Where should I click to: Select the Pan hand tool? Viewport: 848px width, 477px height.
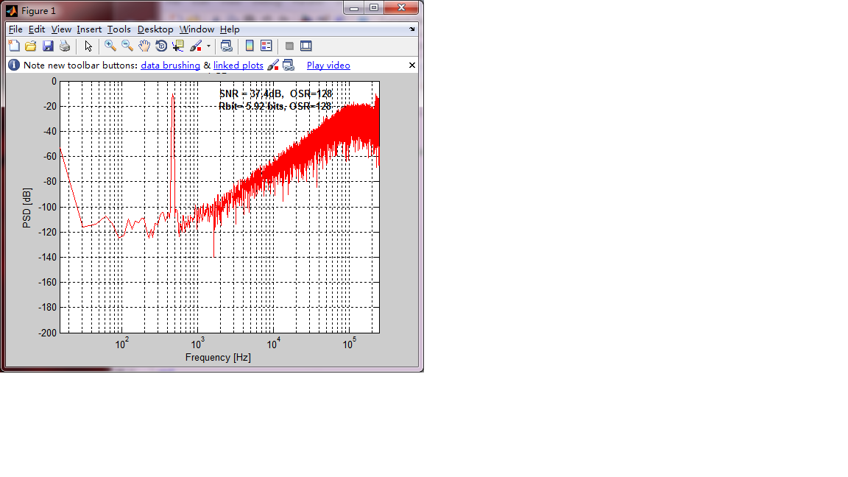coord(144,46)
